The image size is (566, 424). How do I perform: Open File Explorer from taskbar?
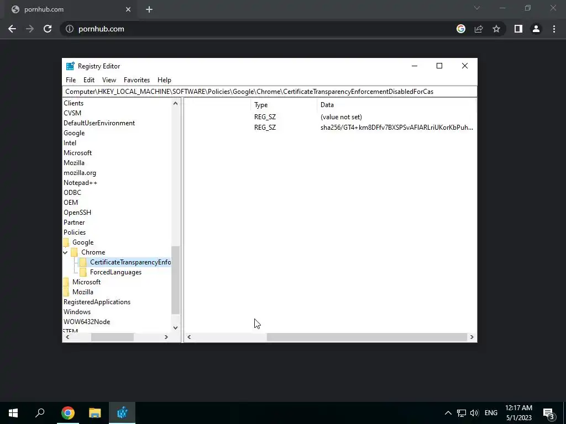(95, 413)
